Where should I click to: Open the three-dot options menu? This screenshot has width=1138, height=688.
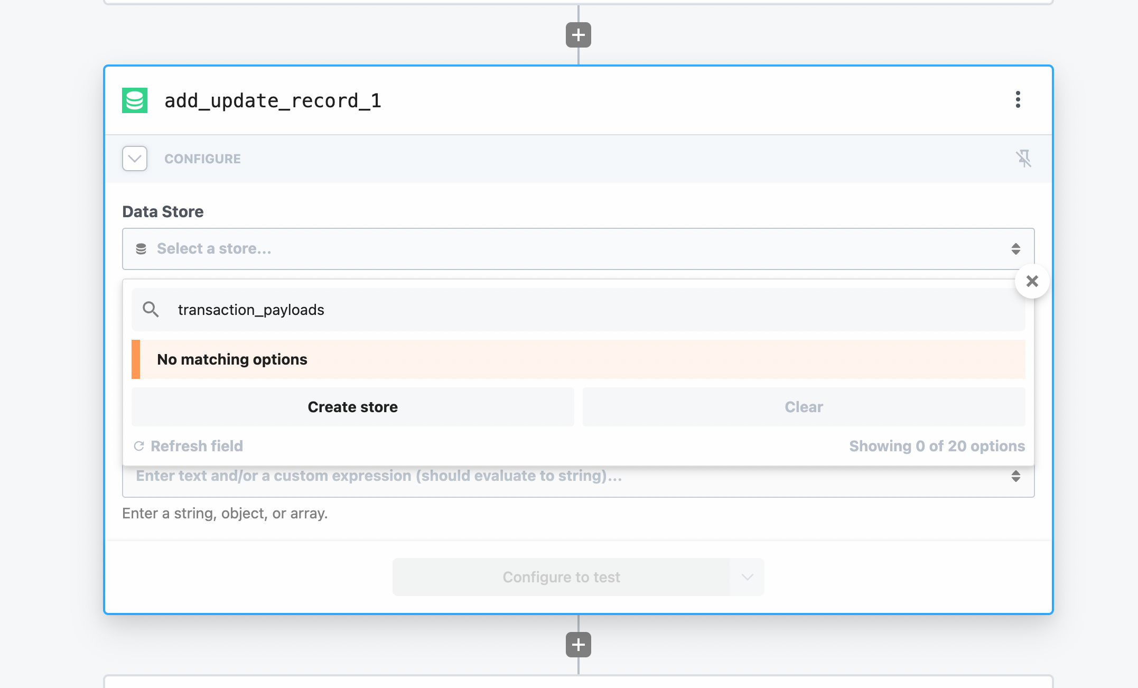point(1017,100)
